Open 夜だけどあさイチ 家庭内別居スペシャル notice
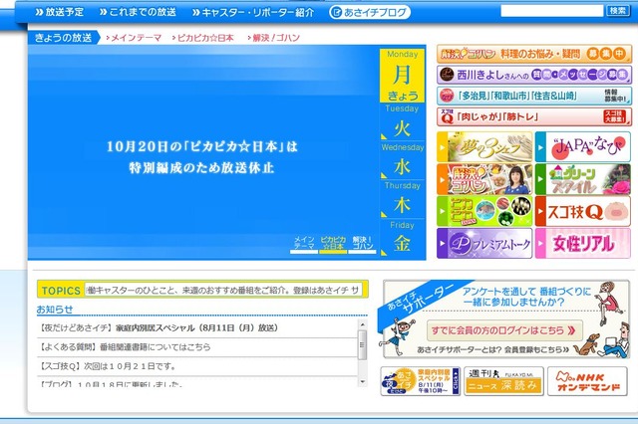Screen dimensions: 638x424 [x=159, y=327]
